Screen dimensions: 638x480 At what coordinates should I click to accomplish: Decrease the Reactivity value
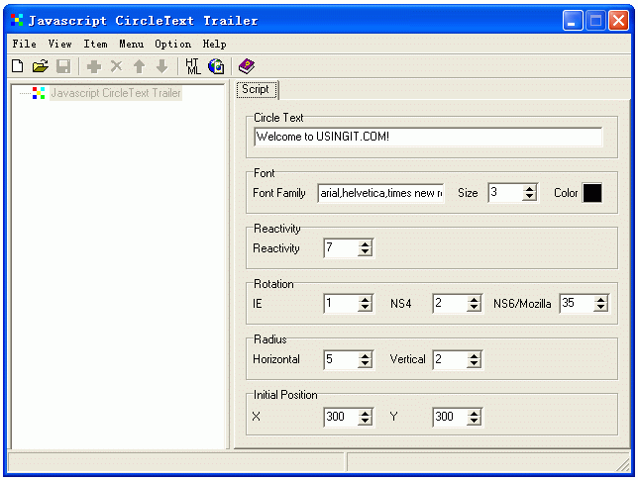tap(365, 252)
